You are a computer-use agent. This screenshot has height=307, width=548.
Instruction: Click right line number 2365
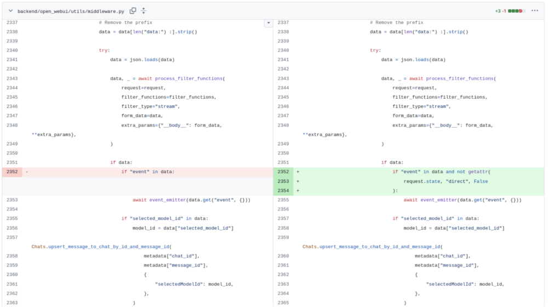pos(283,303)
